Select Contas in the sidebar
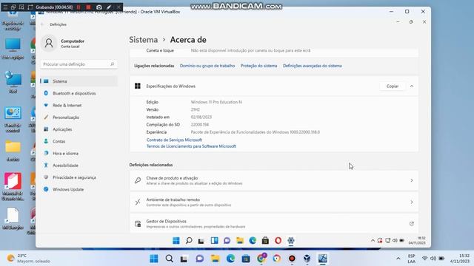The image size is (474, 266). 79,141
